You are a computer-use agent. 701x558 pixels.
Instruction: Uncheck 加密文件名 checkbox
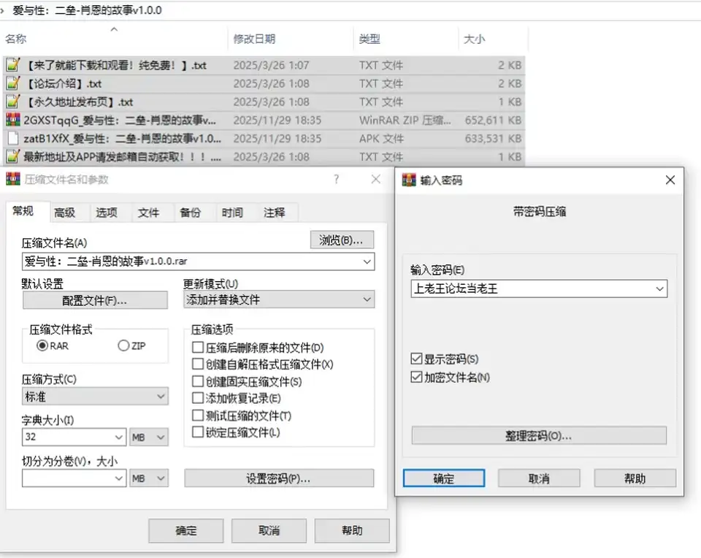click(416, 377)
